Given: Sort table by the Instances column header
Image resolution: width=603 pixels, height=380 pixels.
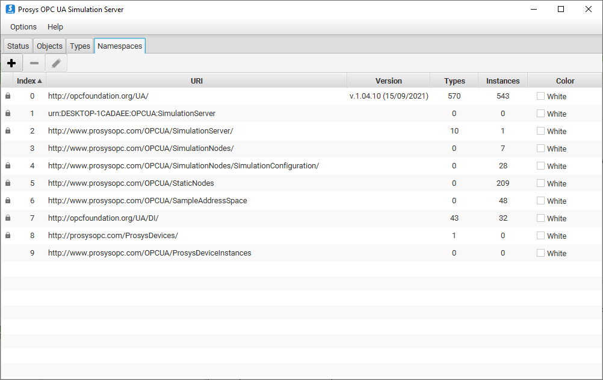Looking at the screenshot, I should [x=502, y=81].
